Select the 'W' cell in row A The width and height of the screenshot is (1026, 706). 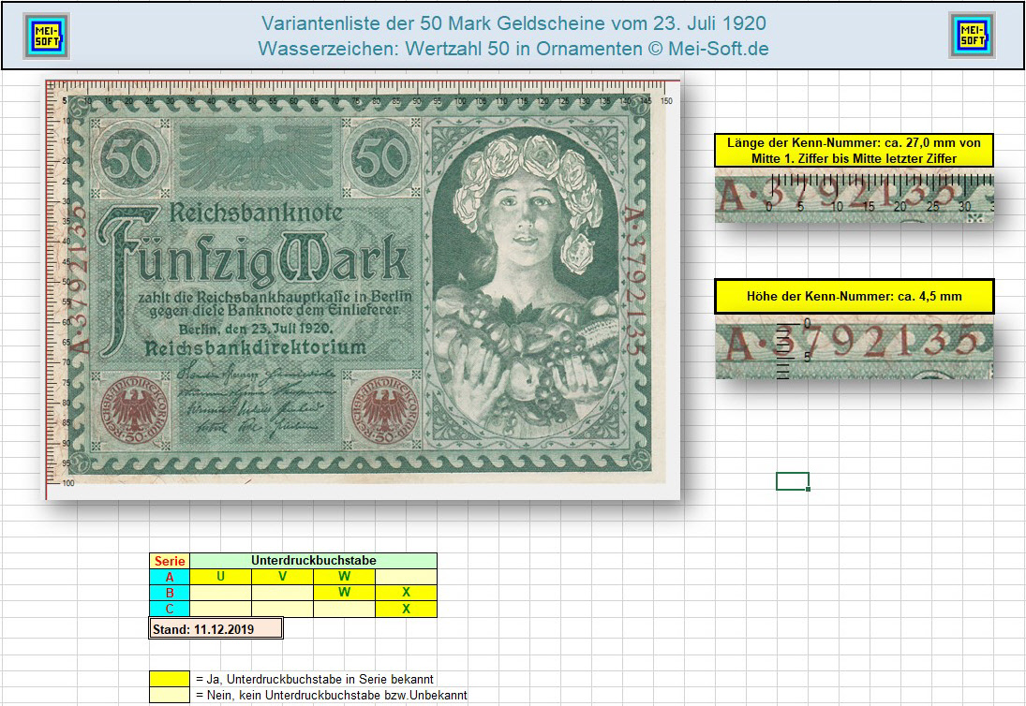pos(344,577)
